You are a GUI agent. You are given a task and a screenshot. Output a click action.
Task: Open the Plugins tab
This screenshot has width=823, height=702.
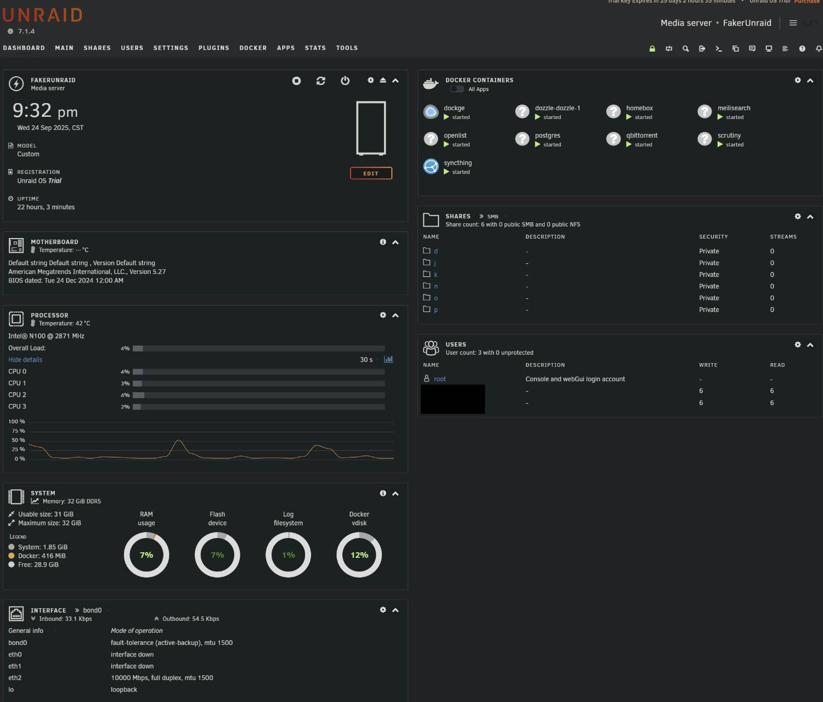[214, 48]
